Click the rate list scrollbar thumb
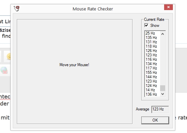Image resolution: width=187 pixels, height=133 pixels. coord(162,88)
